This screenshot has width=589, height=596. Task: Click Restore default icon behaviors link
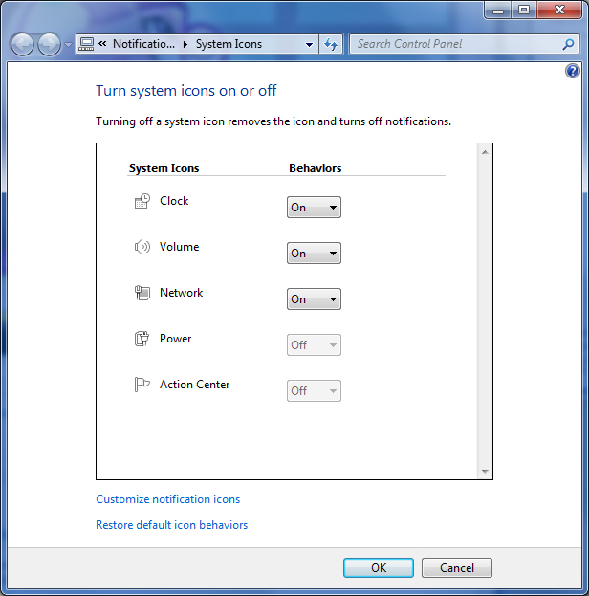click(172, 525)
